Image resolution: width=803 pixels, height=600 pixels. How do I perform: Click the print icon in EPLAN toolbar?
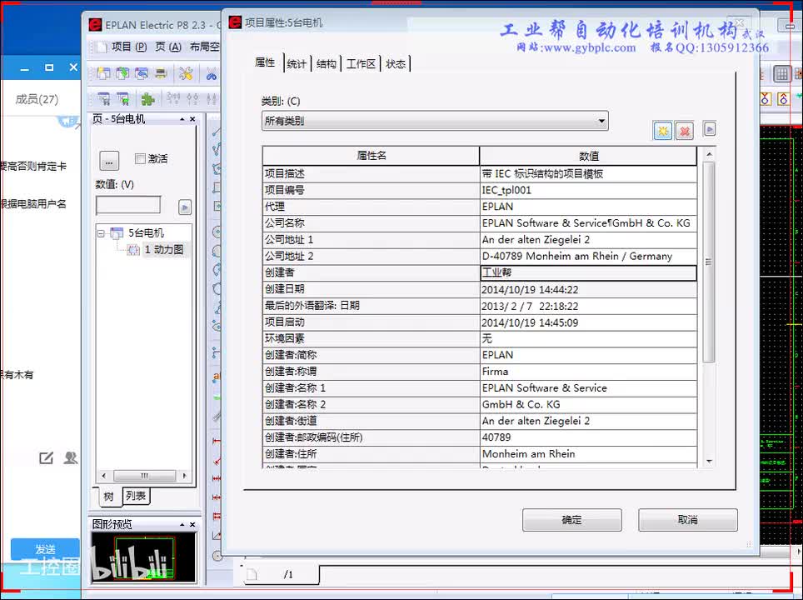click(x=161, y=73)
